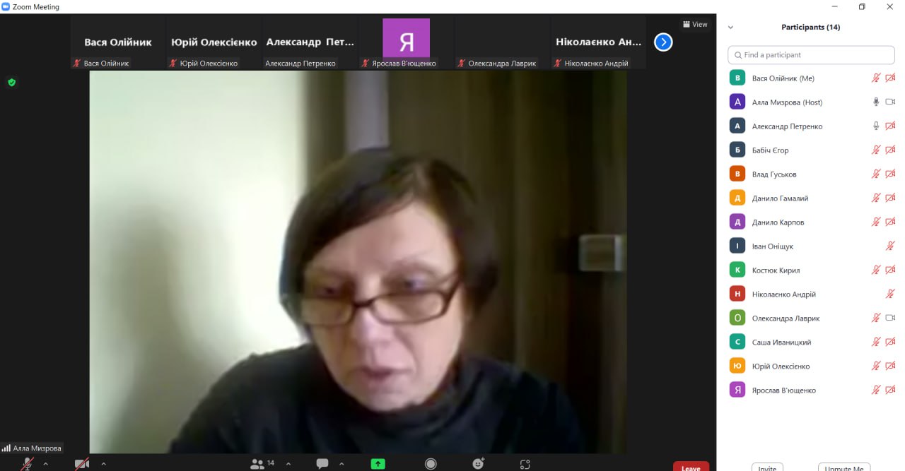Expand audio options arrow next to microphone
Screen dimensions: 905x471
46,464
